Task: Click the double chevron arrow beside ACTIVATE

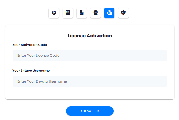Action: [x=98, y=111]
